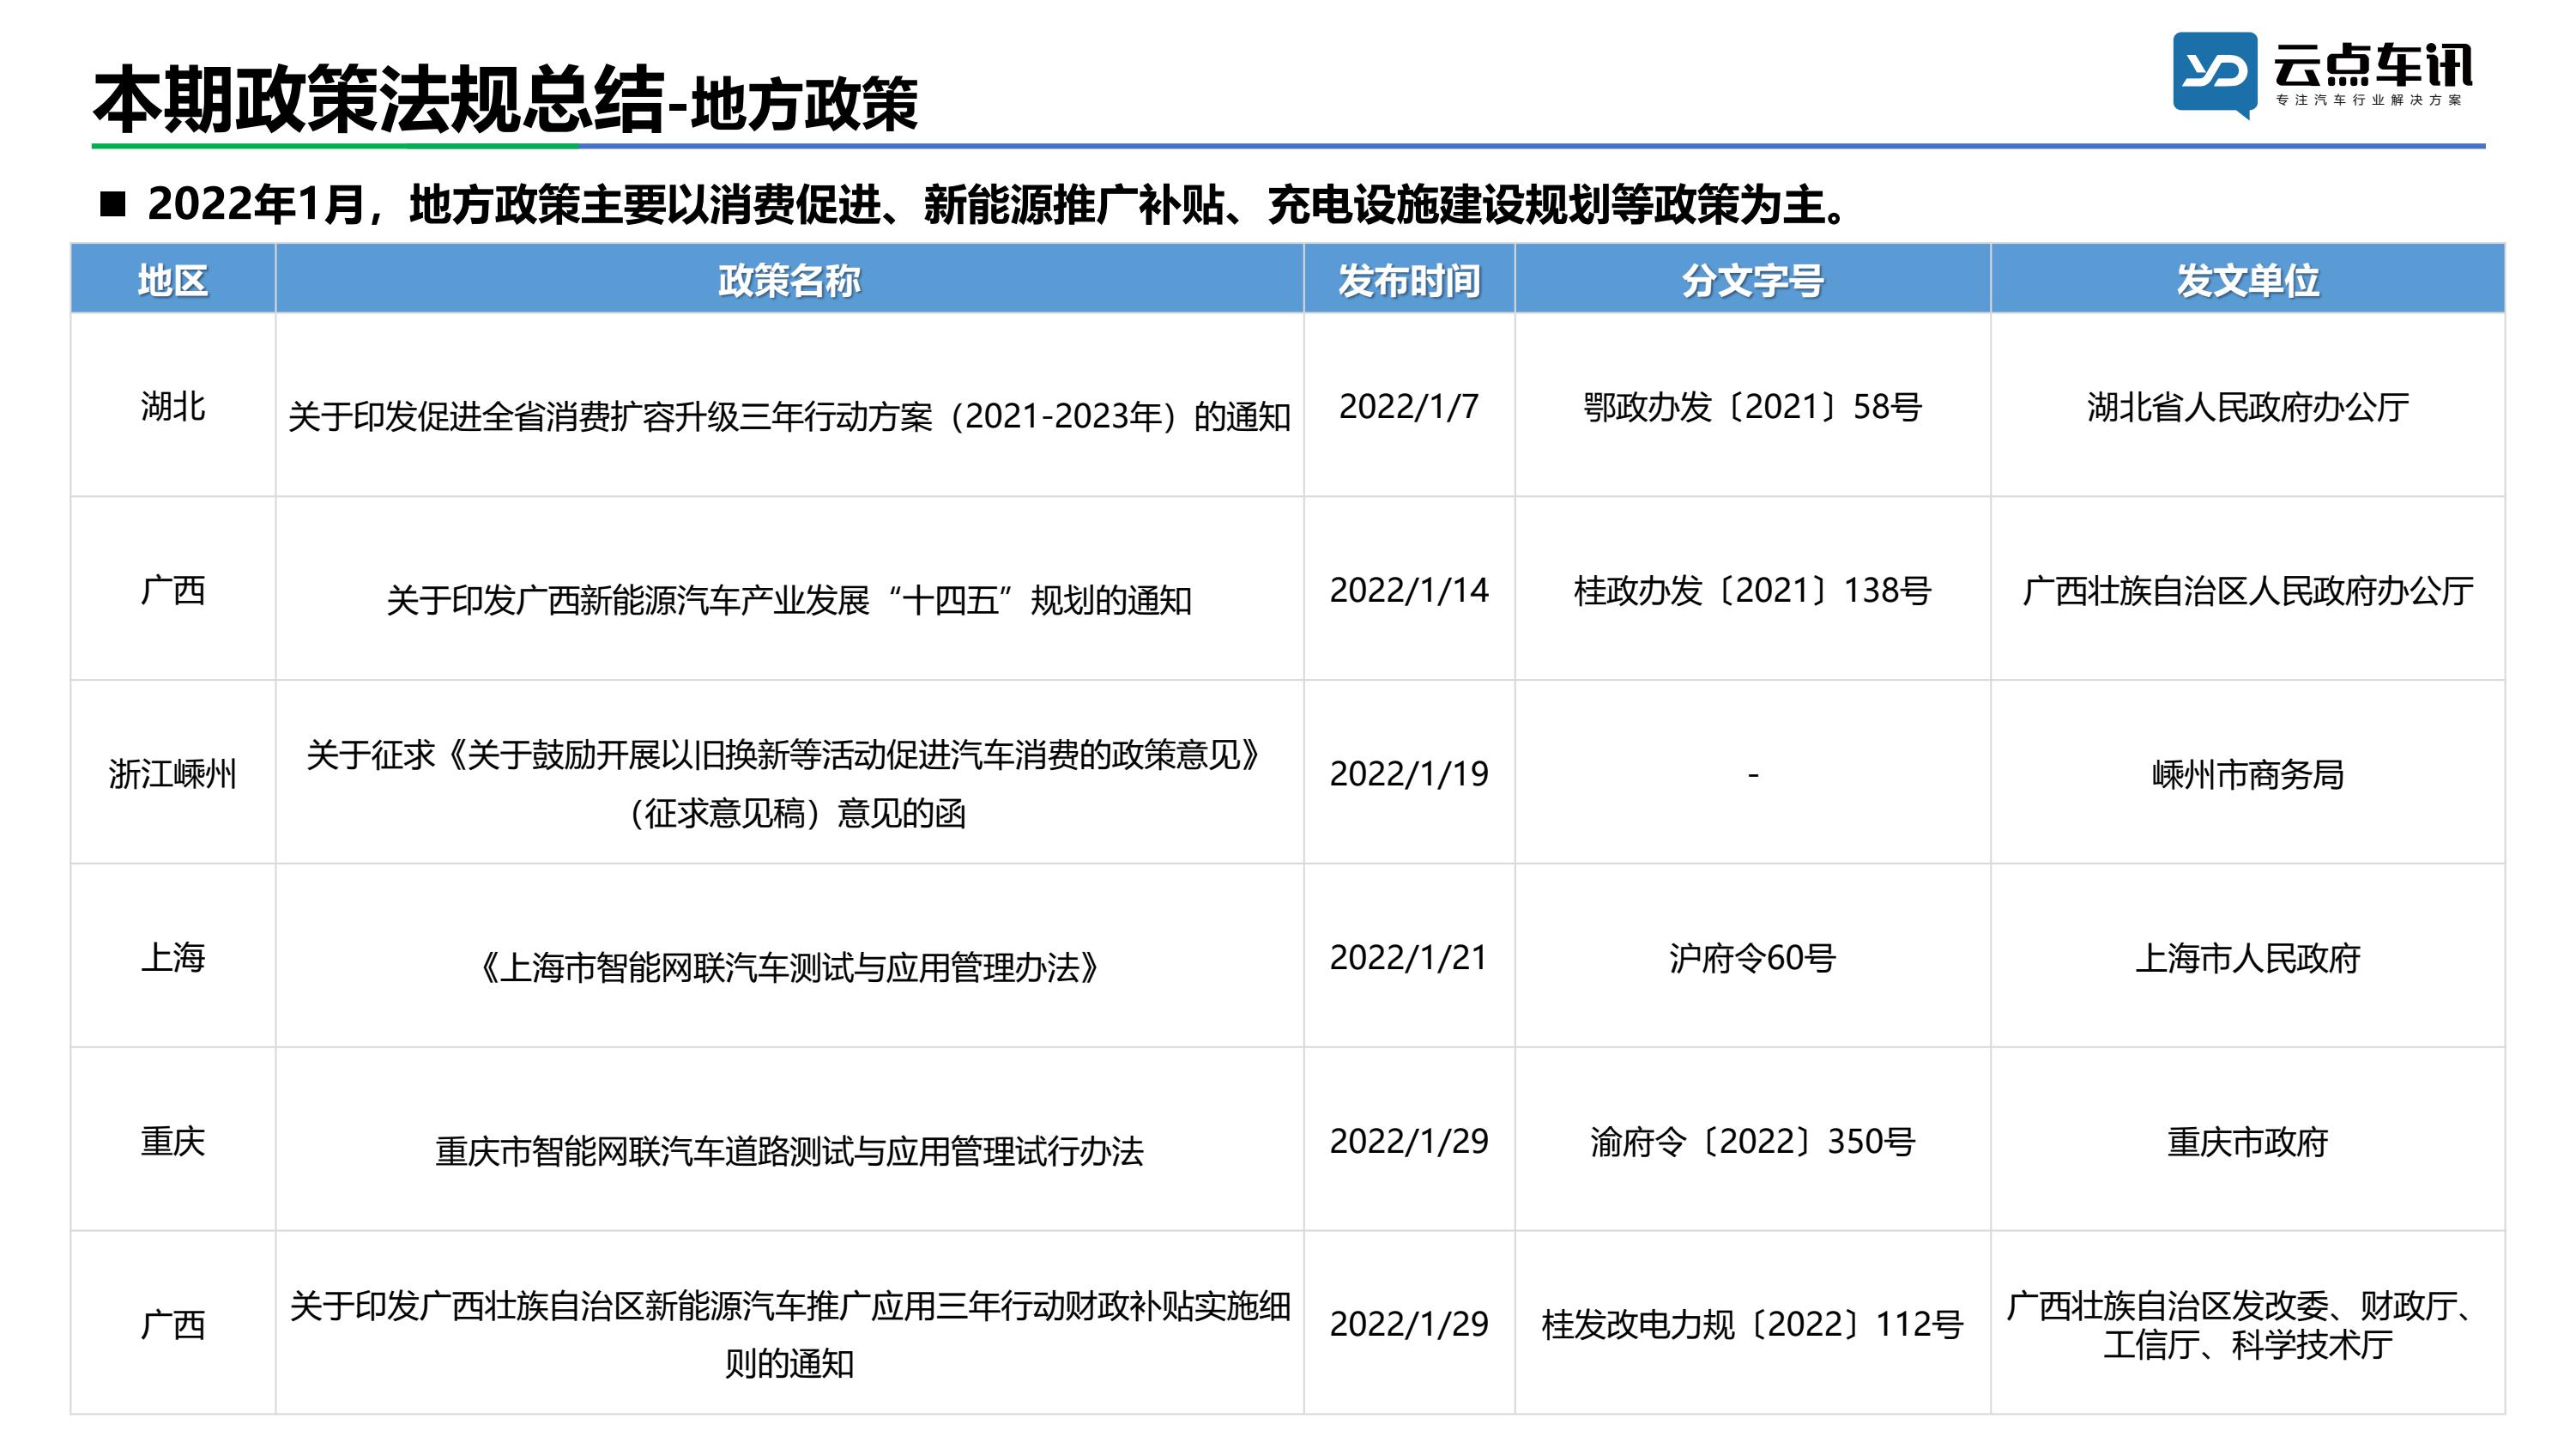Click 嵊州市商务局 issuer cell
This screenshot has height=1449, width=2576.
click(x=2247, y=773)
